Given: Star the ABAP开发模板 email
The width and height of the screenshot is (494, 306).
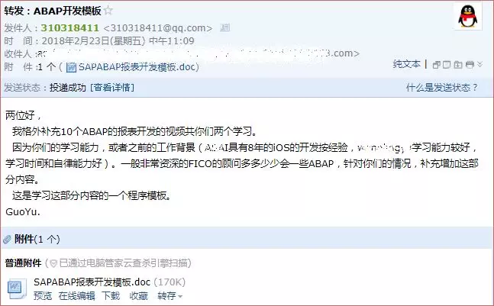Looking at the screenshot, I should (108, 11).
